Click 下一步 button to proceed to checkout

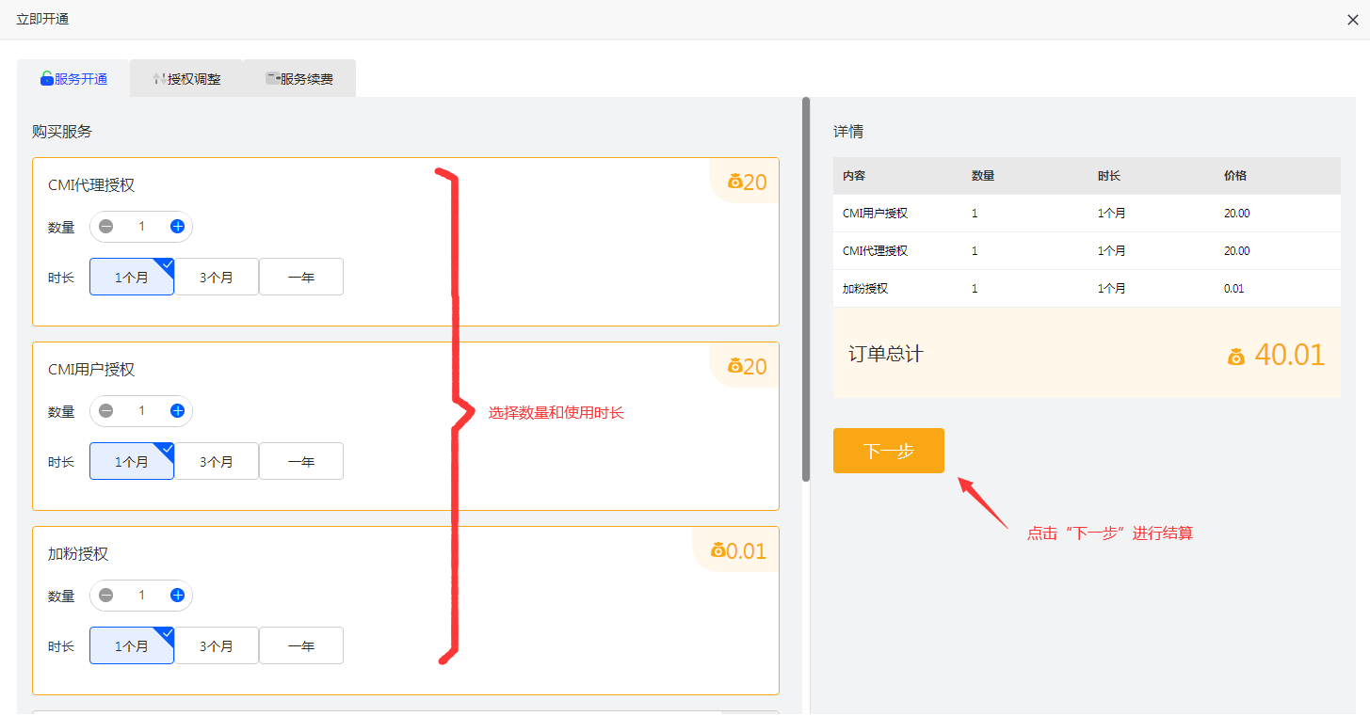888,452
